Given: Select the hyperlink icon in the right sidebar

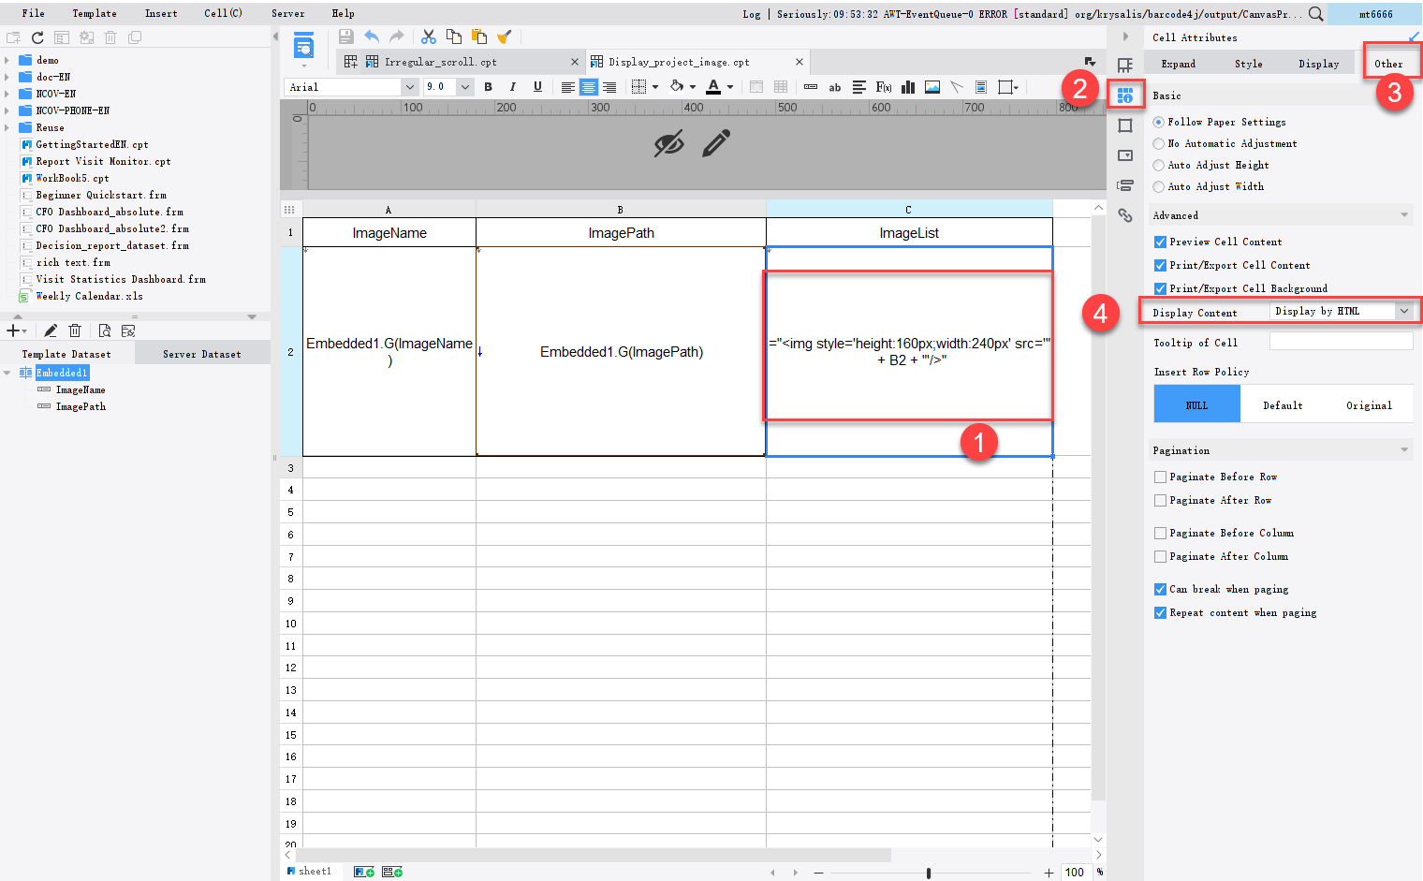Looking at the screenshot, I should (x=1125, y=214).
